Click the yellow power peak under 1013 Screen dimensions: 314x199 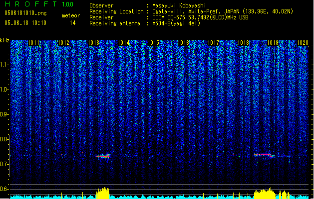tap(103, 193)
